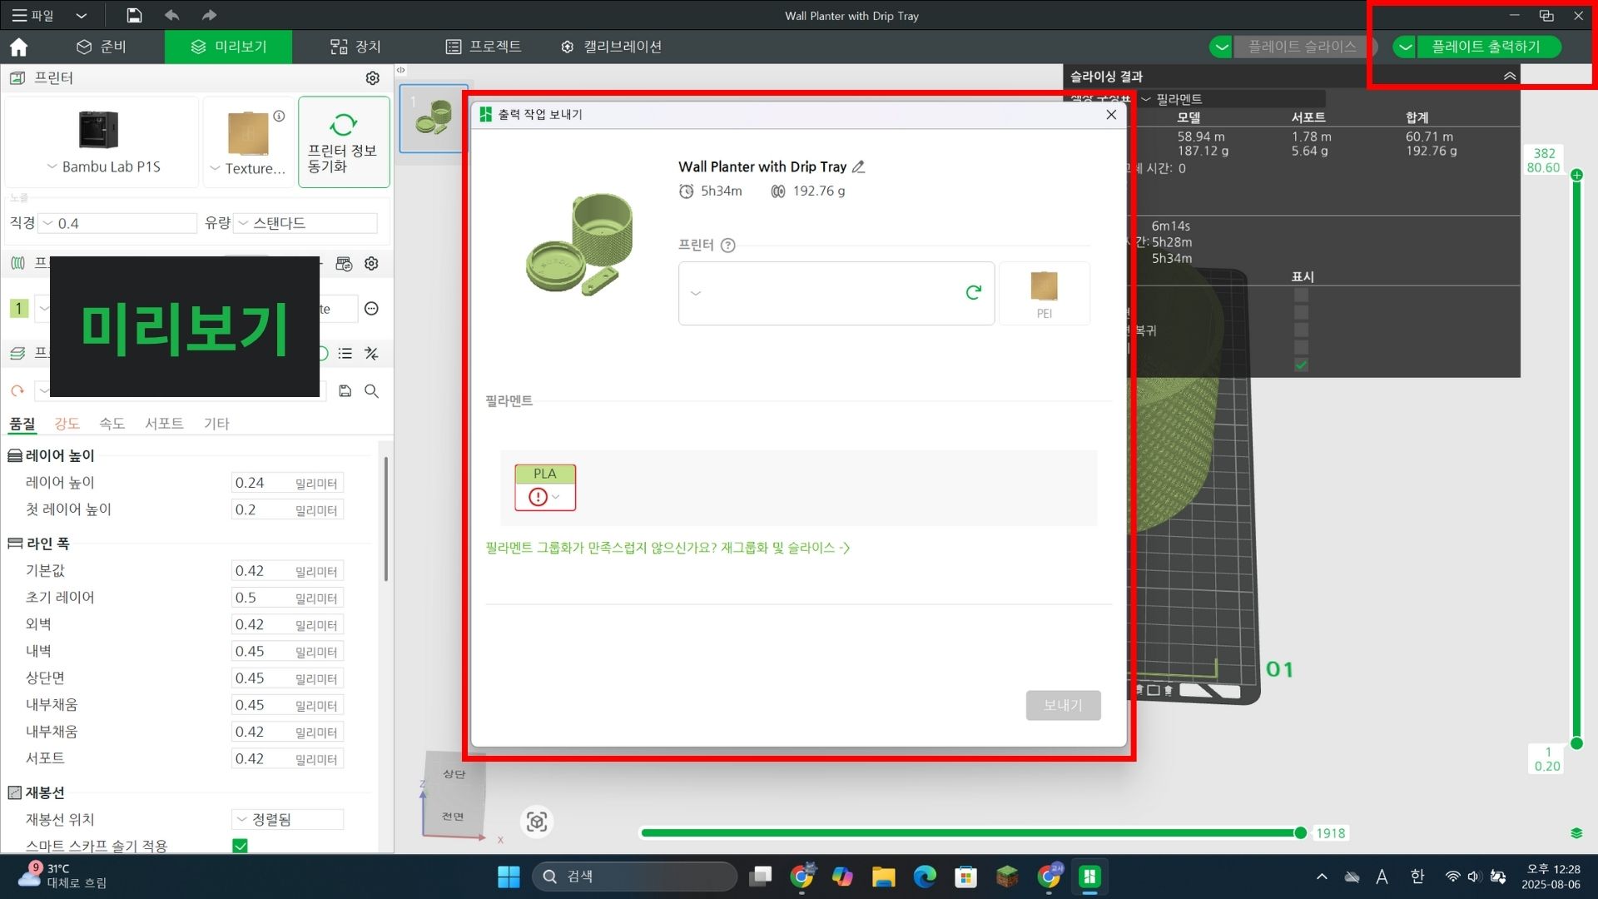Switch to the 장치 tab
The width and height of the screenshot is (1598, 899).
355,47
